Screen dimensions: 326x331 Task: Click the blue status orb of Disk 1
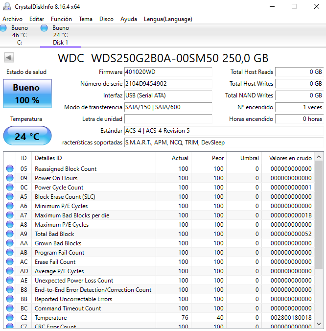point(44,28)
